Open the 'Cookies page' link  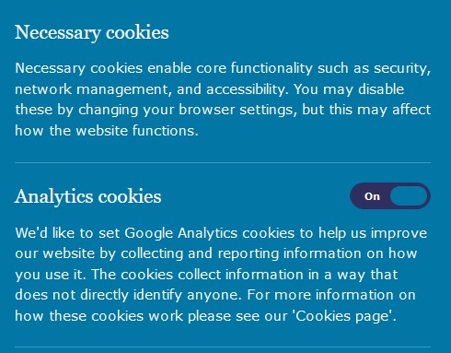coord(344,316)
